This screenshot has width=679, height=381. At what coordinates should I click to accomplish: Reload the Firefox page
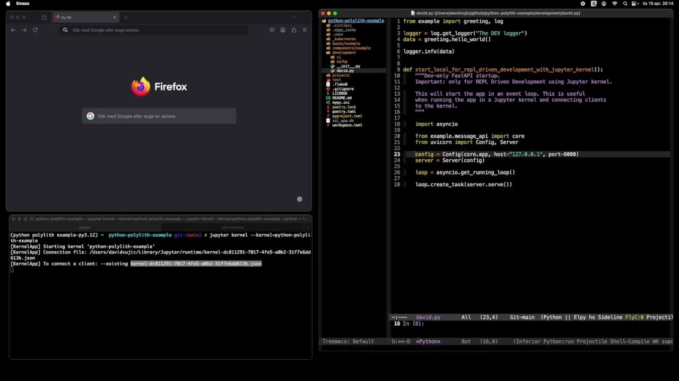pyautogui.click(x=35, y=30)
